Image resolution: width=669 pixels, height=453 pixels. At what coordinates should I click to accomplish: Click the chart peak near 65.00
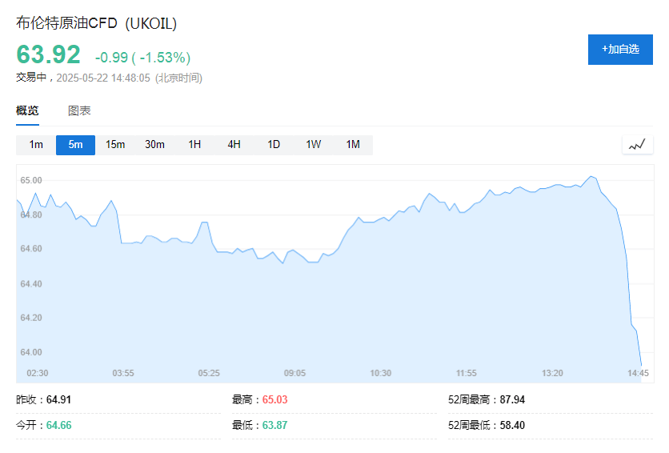[x=591, y=176]
